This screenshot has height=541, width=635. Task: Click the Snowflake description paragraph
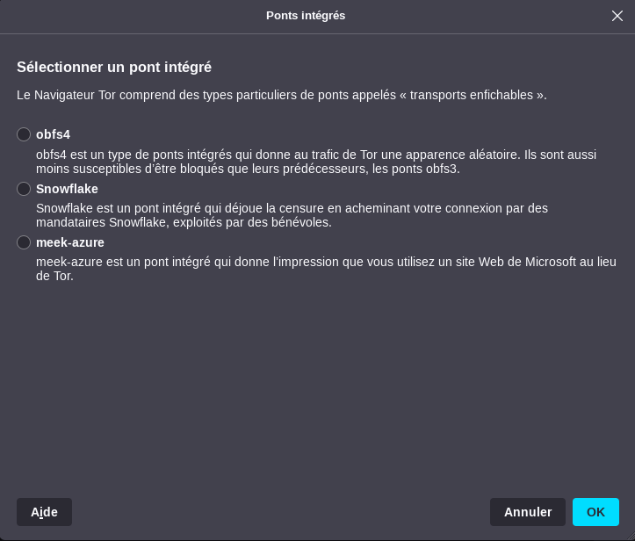tap(290, 215)
